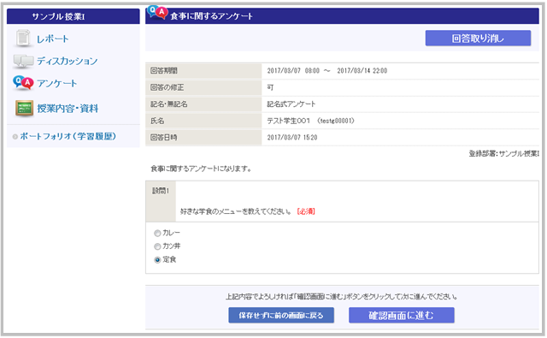Screen dimensions: 547x338
Task: Open the ディスカッション link
Action: [x=68, y=61]
